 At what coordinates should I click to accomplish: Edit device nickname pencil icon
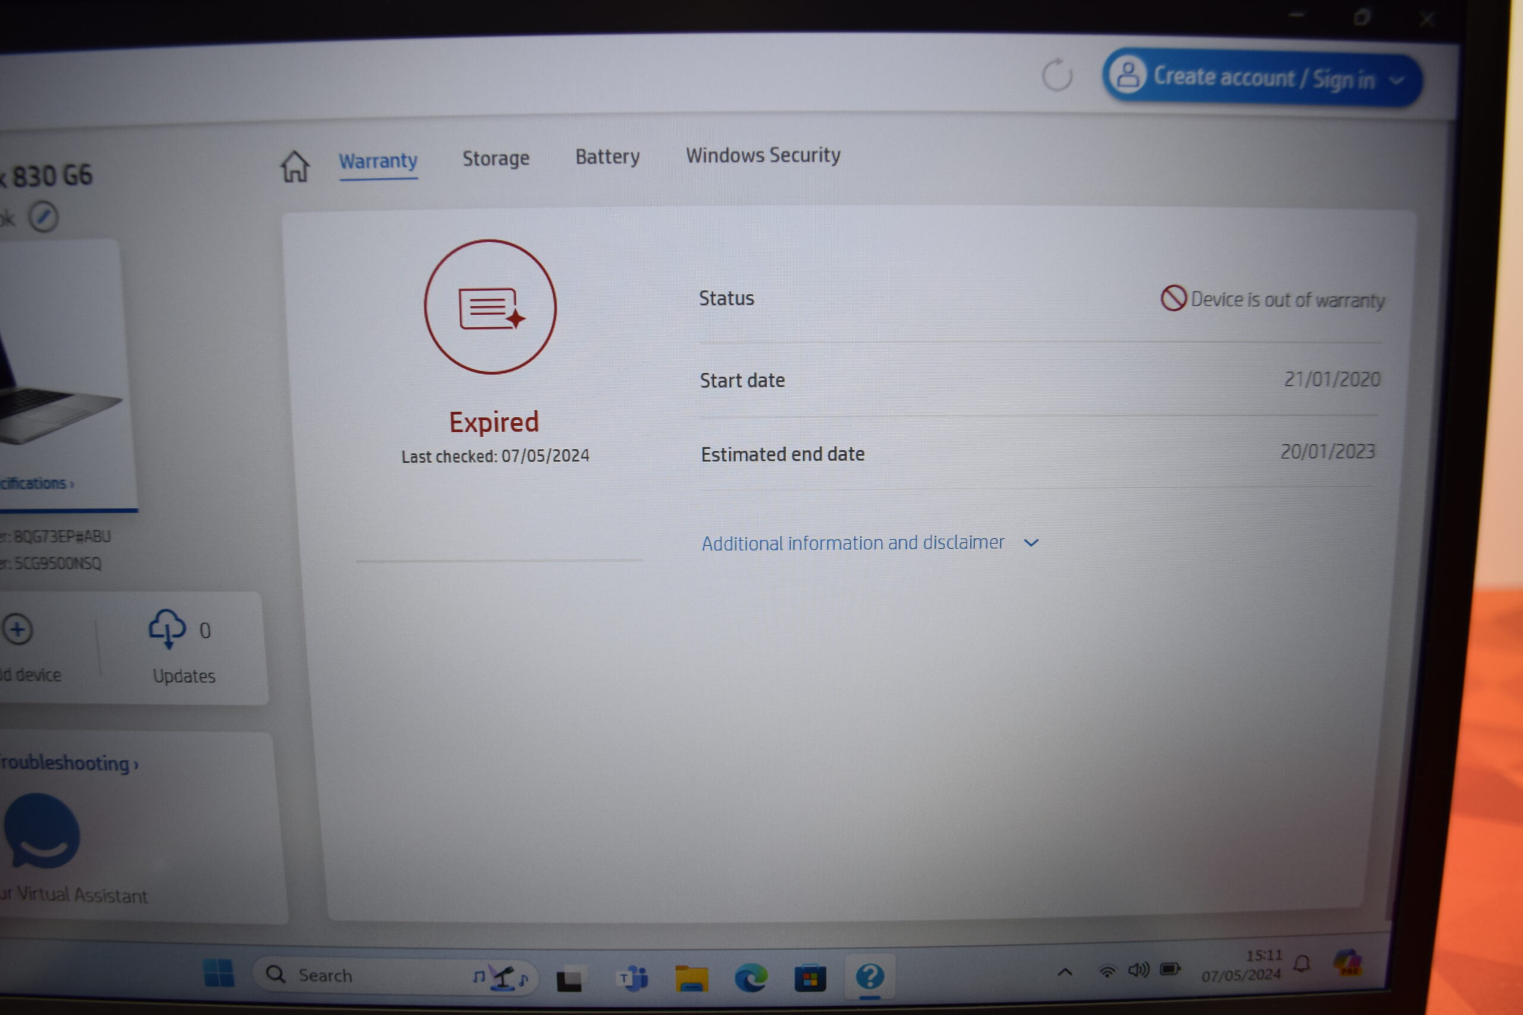pyautogui.click(x=43, y=218)
